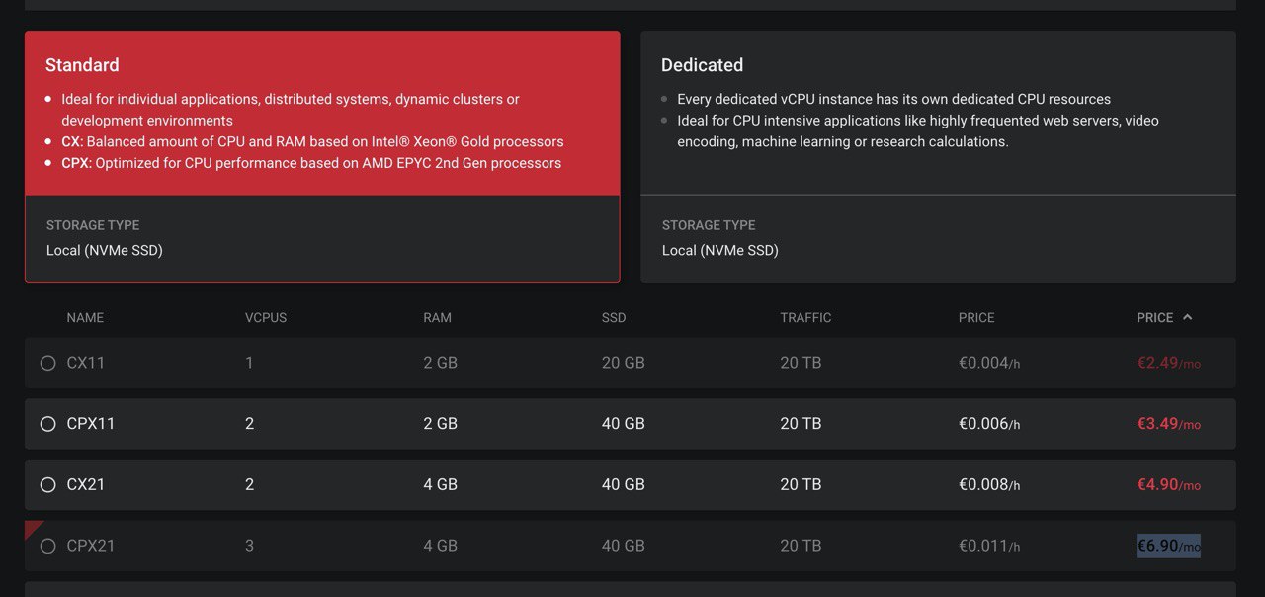The width and height of the screenshot is (1265, 597).
Task: Select the CX11 radio button
Action: pos(47,363)
